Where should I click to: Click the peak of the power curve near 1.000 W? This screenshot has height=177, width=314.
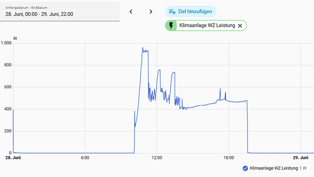(143, 48)
